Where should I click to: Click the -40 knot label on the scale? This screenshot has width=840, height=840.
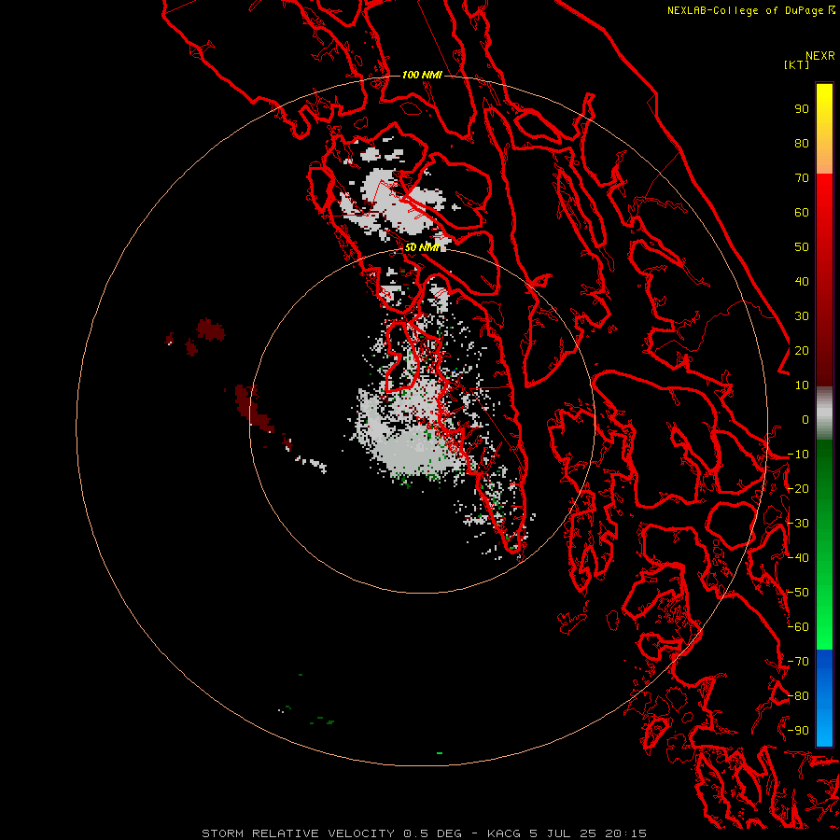[x=798, y=558]
